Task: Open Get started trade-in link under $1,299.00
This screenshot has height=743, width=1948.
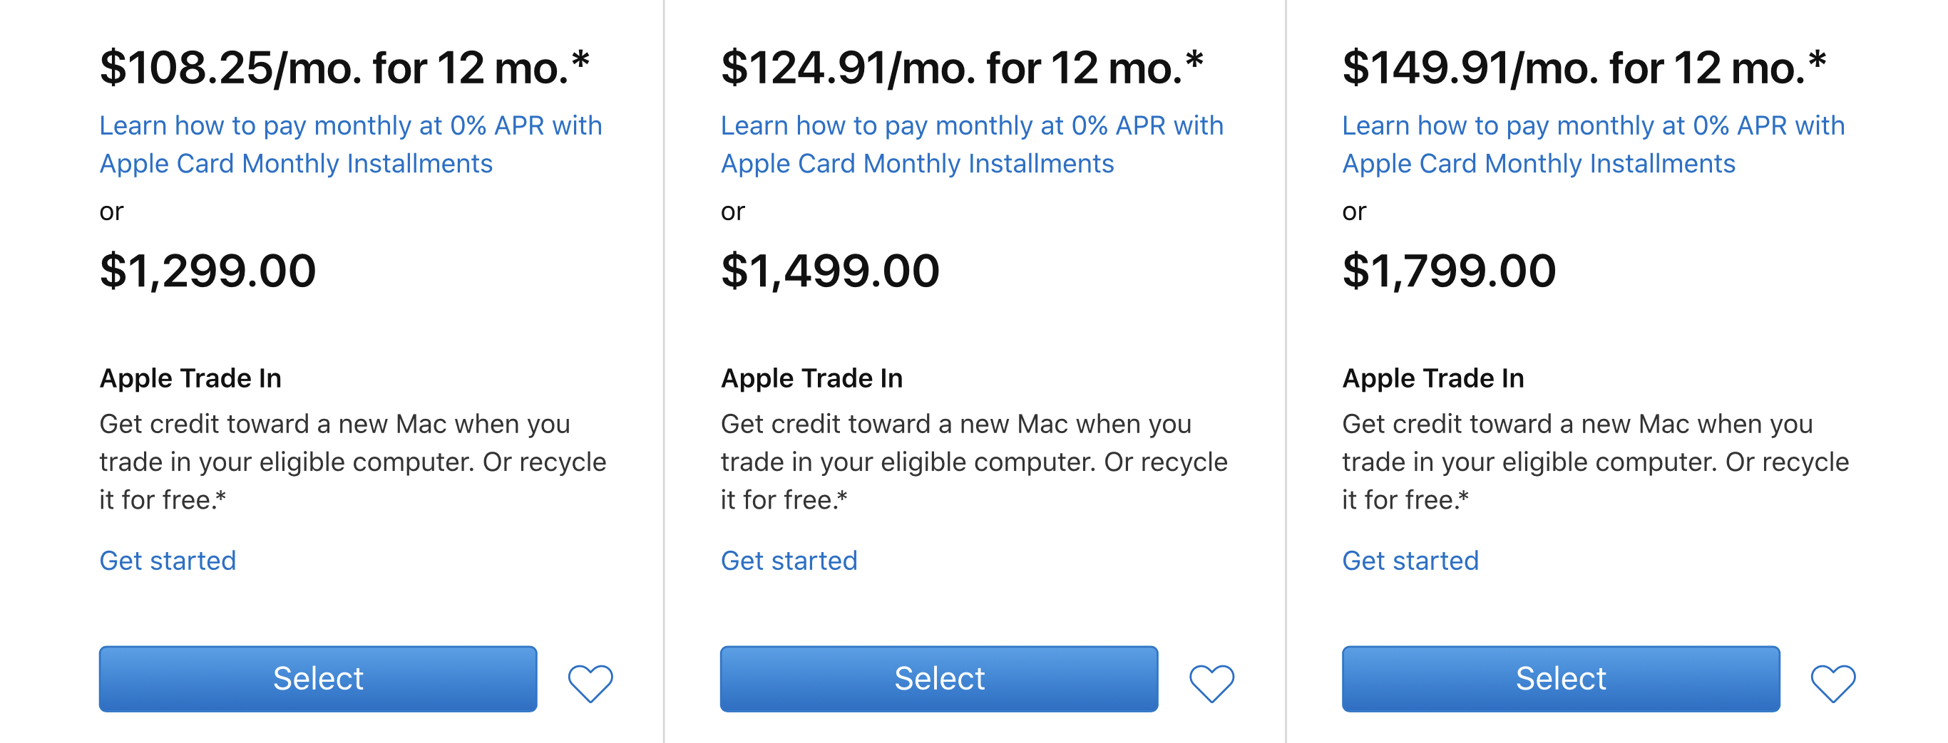Action: click(x=168, y=561)
